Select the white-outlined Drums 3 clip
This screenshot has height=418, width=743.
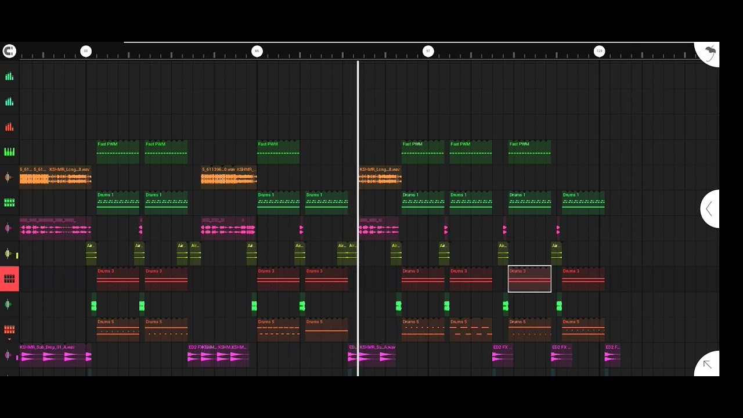click(x=529, y=279)
